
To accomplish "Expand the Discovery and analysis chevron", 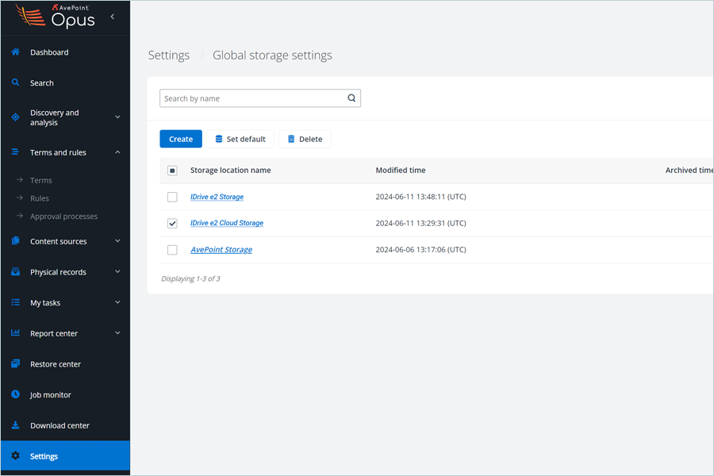I will [x=117, y=117].
